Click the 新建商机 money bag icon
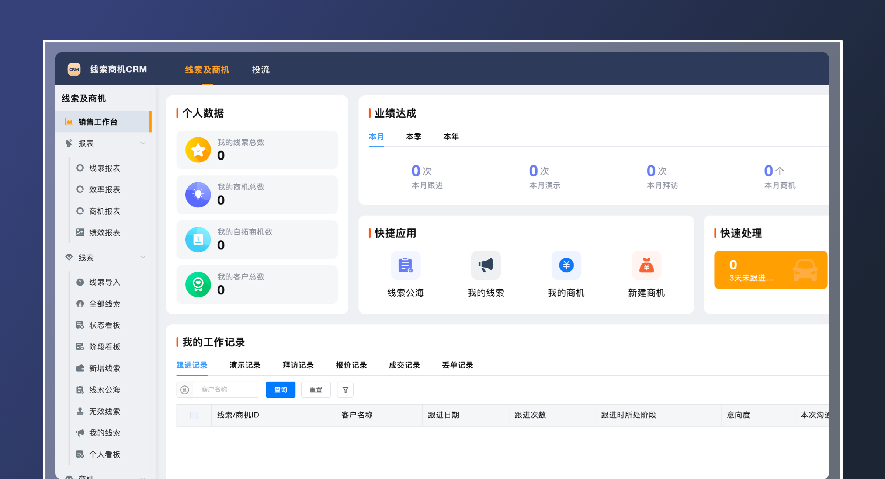 click(x=646, y=265)
